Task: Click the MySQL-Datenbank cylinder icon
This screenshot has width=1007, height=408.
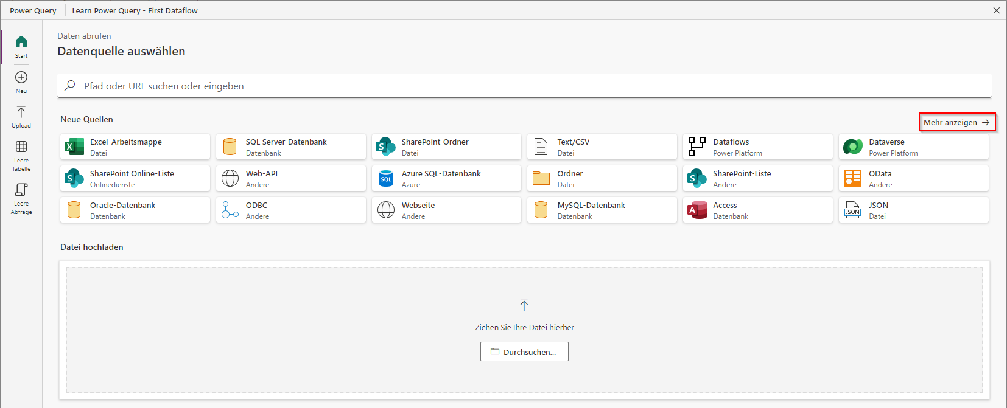Action: pos(541,210)
